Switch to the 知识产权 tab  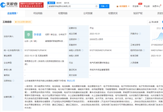[138, 13]
